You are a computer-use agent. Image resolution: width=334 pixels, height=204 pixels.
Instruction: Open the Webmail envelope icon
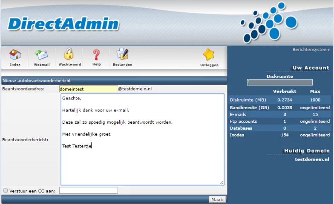coord(42,54)
